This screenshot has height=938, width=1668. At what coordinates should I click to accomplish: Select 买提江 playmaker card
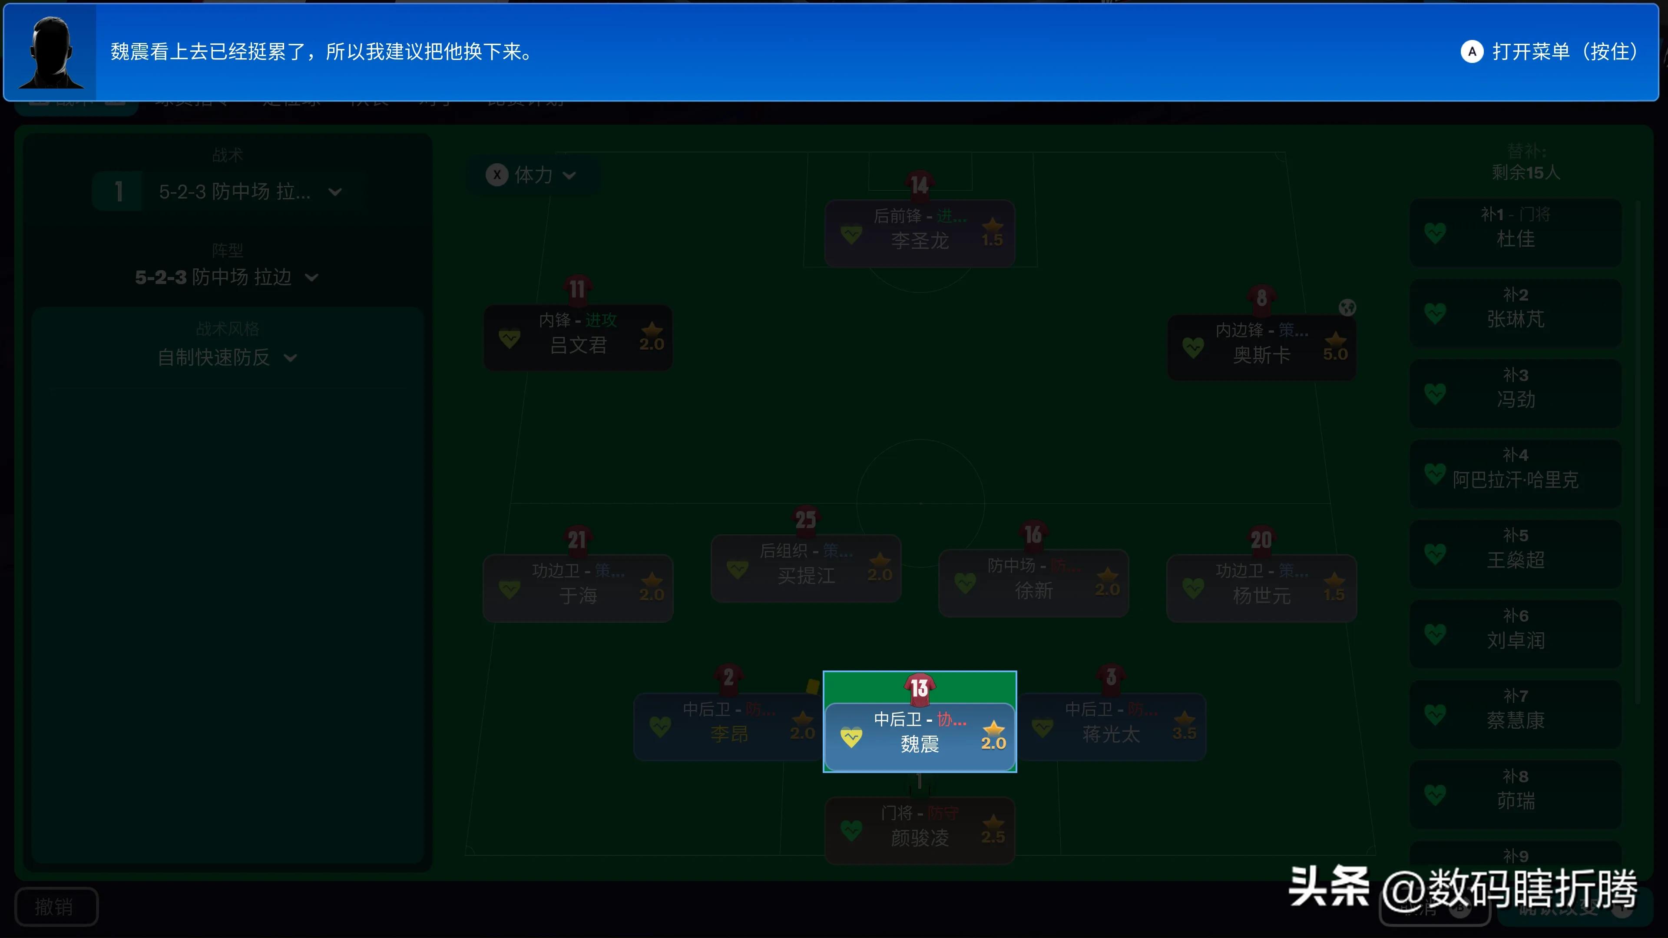[x=805, y=569]
